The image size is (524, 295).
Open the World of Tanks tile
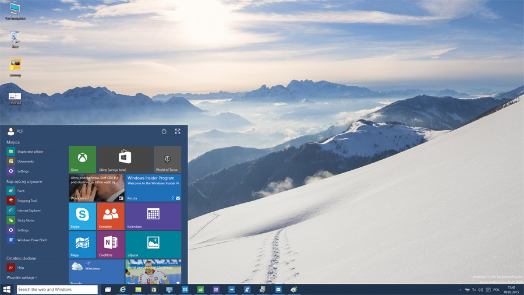click(x=167, y=159)
